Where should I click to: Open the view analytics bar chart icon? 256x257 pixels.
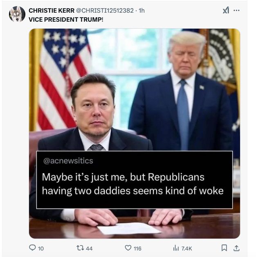(176, 248)
